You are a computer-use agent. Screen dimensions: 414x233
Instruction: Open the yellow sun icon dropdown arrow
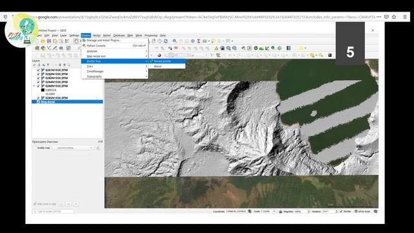coord(305,48)
